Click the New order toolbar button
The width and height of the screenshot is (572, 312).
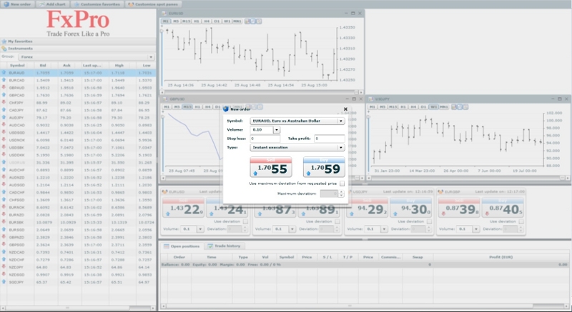(x=17, y=4)
